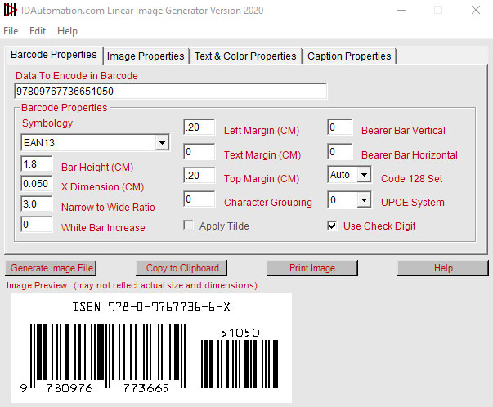Screen dimensions: 493x407
Task: Switch to the Caption Properties tab
Action: 349,56
